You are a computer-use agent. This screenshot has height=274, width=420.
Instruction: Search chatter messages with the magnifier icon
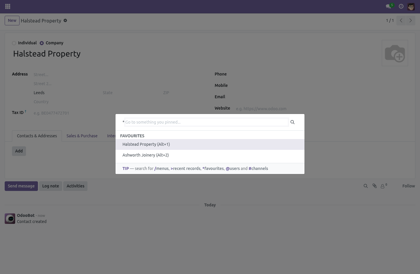click(x=365, y=186)
